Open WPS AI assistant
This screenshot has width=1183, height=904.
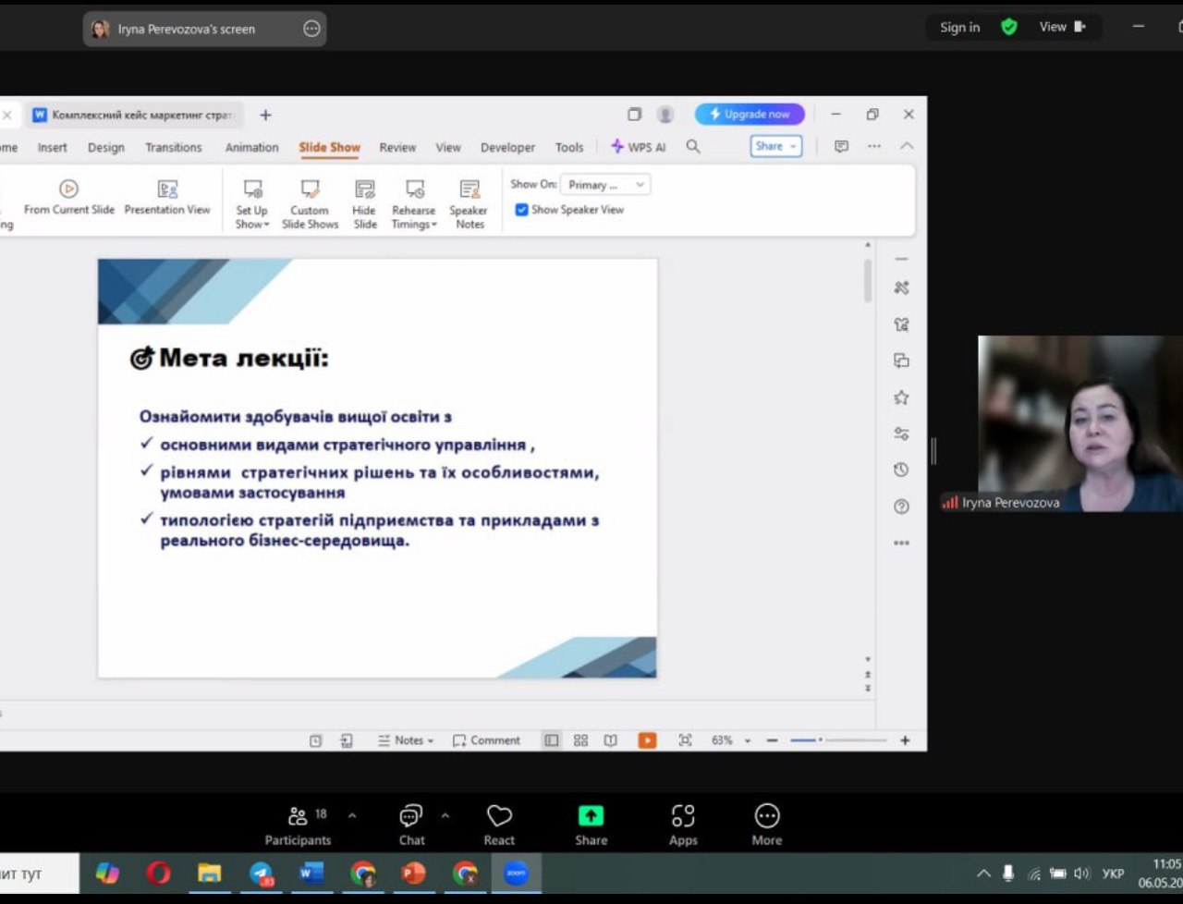639,147
